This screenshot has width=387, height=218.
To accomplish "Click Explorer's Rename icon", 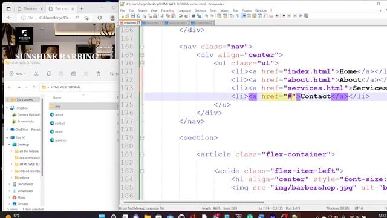I will click(74, 74).
